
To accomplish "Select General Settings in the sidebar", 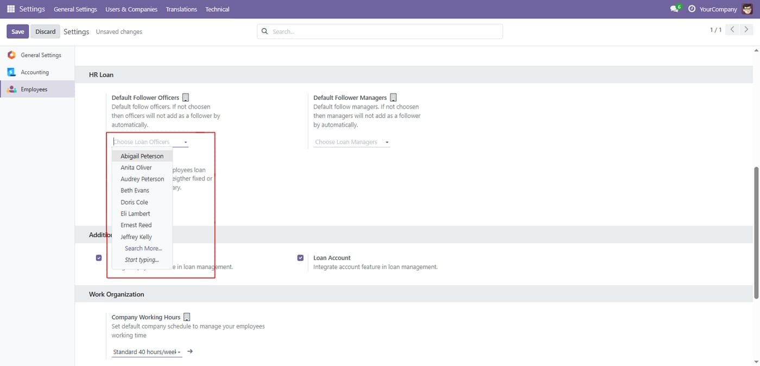I will click(37, 55).
